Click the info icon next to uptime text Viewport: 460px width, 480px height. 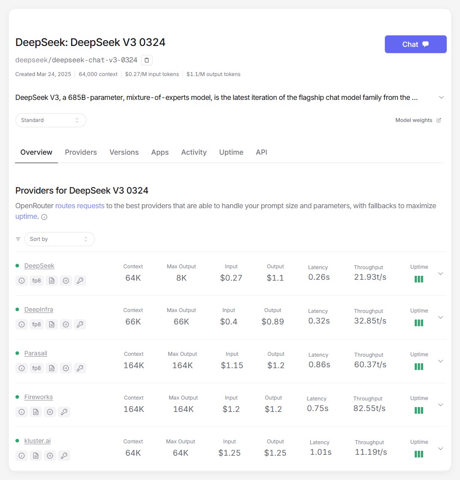(44, 217)
